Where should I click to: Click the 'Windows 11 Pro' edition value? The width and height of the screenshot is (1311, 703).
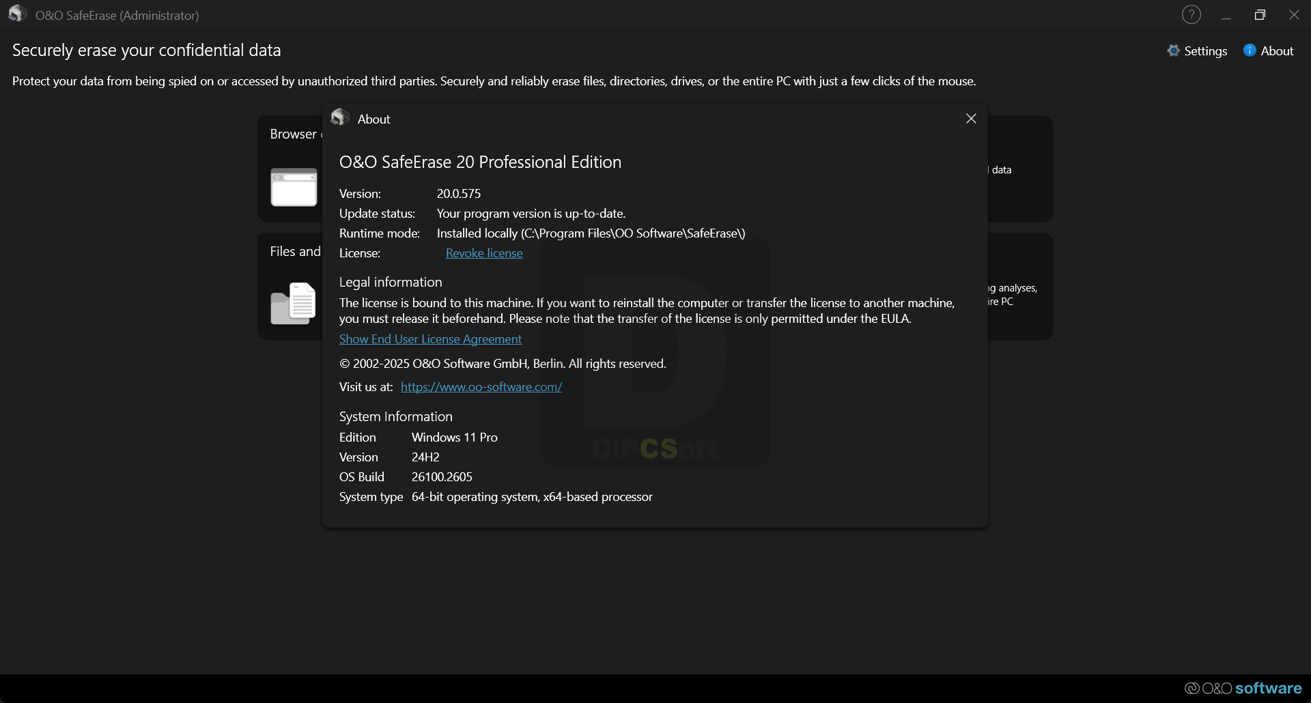tap(455, 437)
